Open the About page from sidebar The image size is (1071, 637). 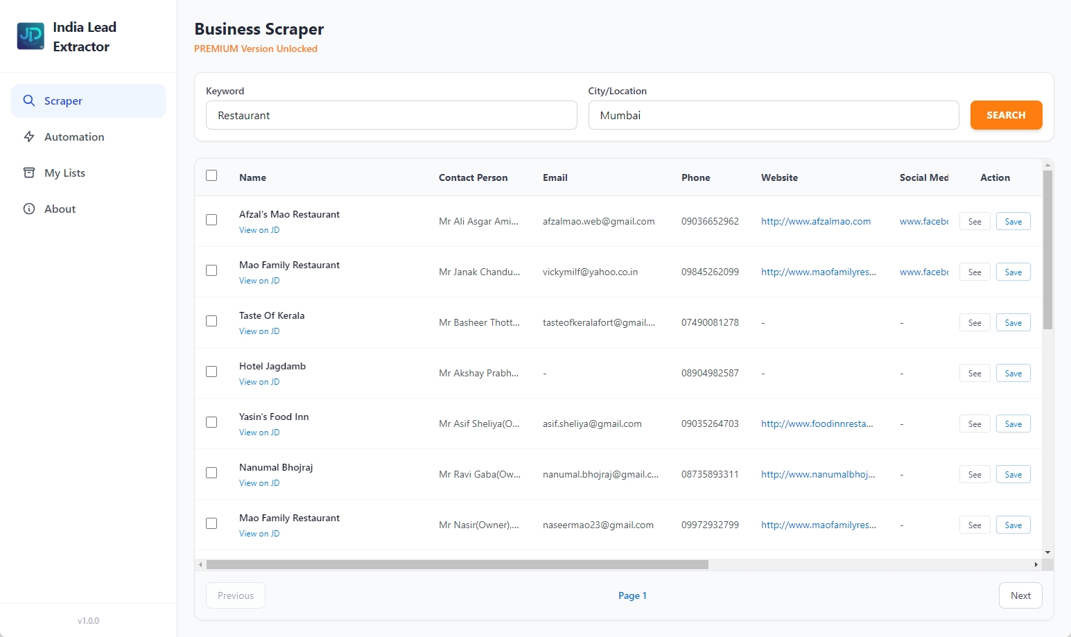click(x=60, y=209)
